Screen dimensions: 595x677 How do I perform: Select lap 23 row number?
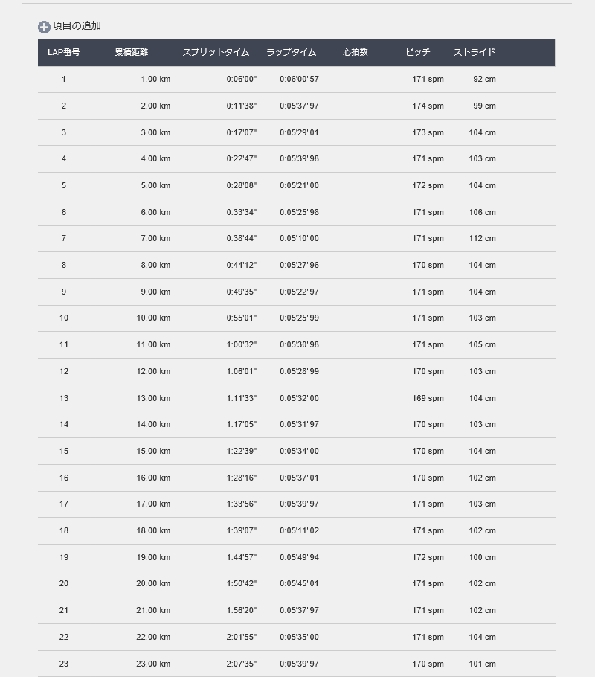pos(64,664)
